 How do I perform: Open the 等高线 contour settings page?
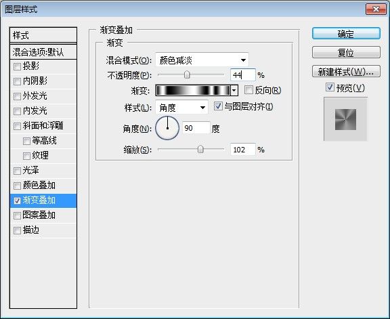coord(44,141)
